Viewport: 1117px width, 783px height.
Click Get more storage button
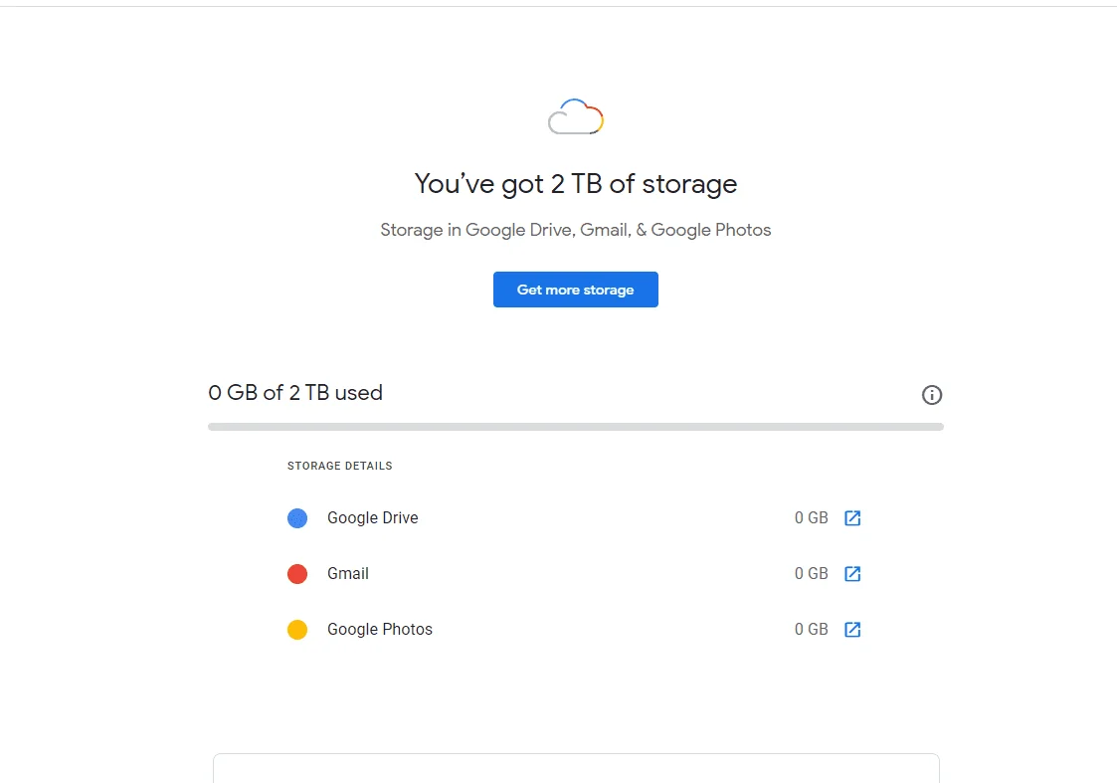pyautogui.click(x=576, y=290)
